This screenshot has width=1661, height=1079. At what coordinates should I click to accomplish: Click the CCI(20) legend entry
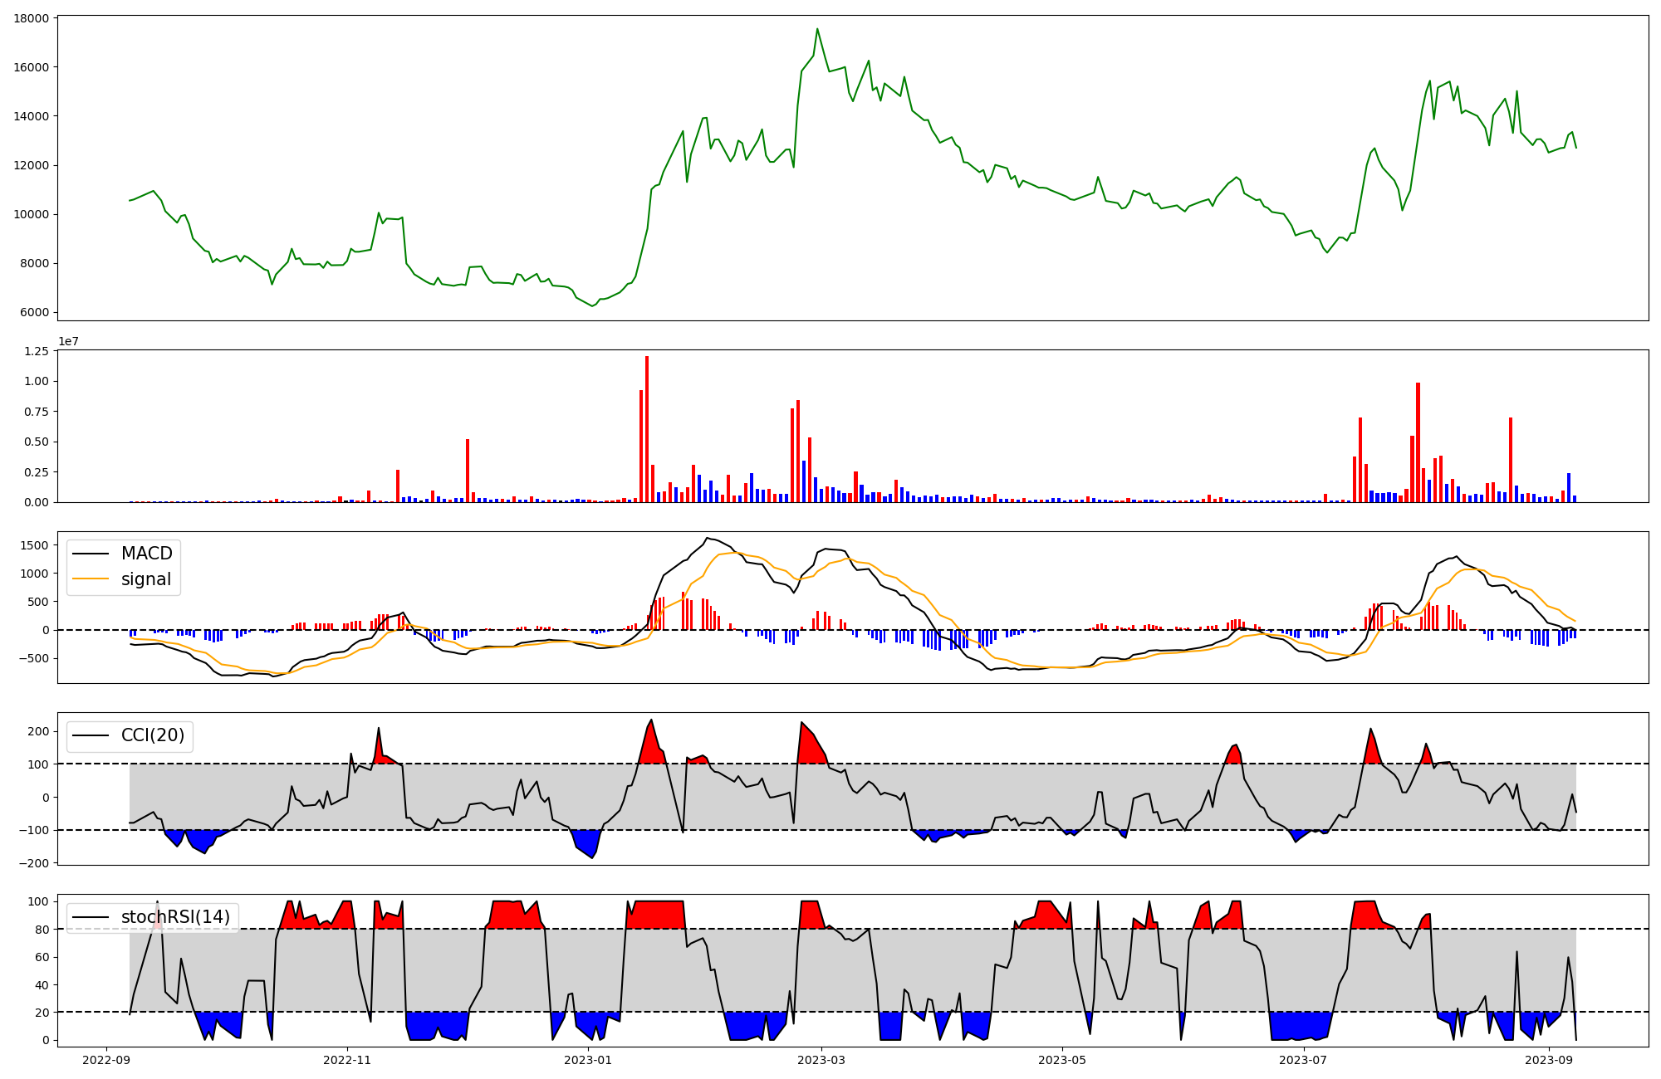tap(153, 735)
